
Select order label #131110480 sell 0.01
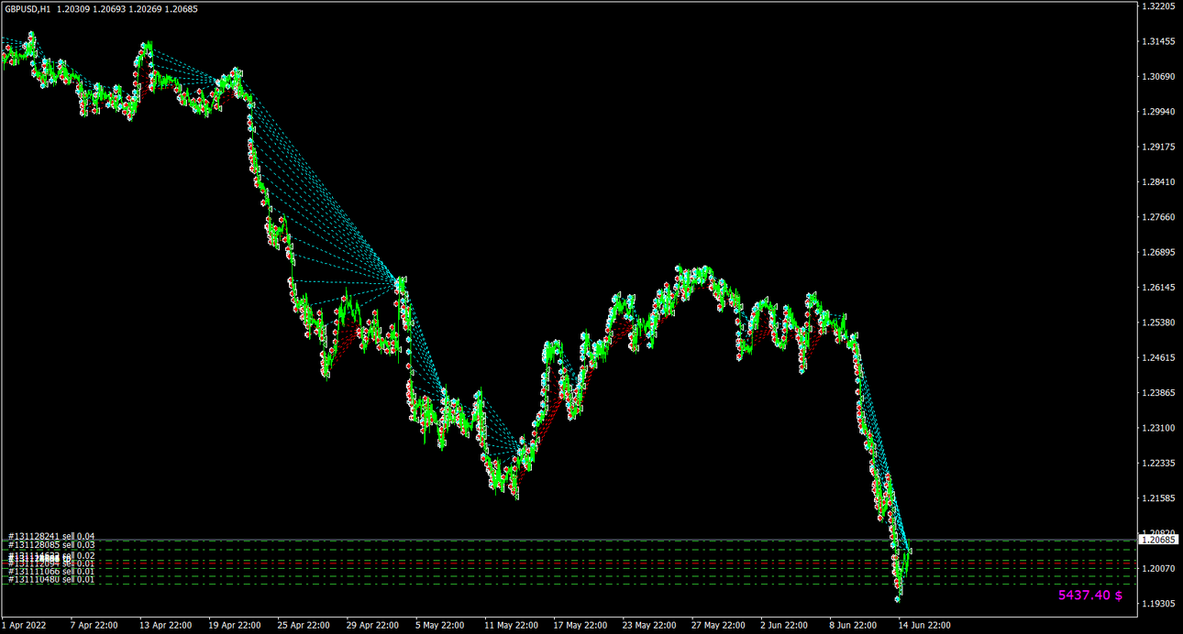click(x=51, y=579)
